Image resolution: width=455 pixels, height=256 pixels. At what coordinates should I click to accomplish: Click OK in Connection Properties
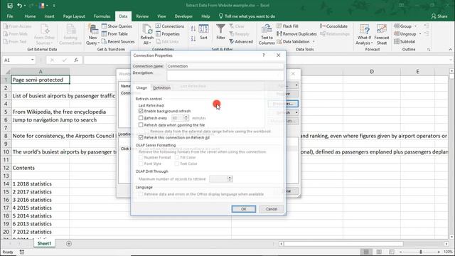coord(243,209)
